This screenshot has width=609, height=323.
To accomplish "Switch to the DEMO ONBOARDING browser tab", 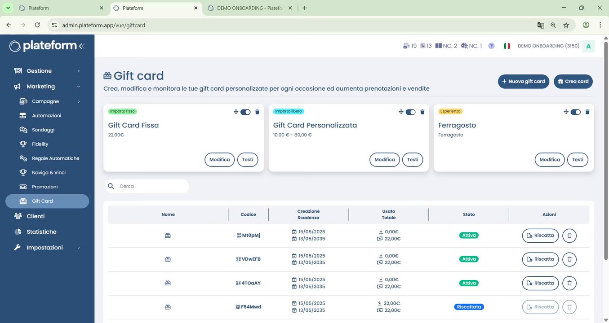I will point(249,8).
